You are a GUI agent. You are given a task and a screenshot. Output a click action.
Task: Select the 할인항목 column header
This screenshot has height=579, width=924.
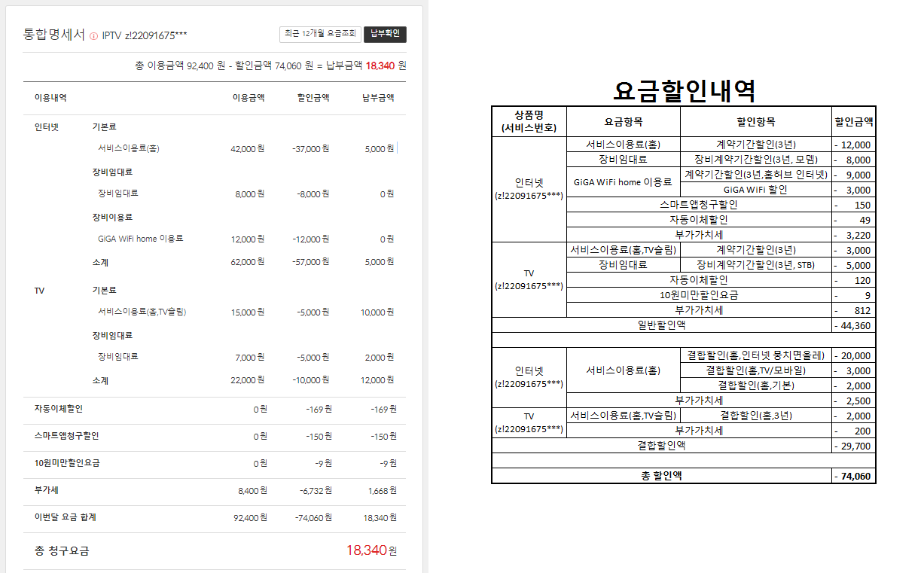pos(755,121)
